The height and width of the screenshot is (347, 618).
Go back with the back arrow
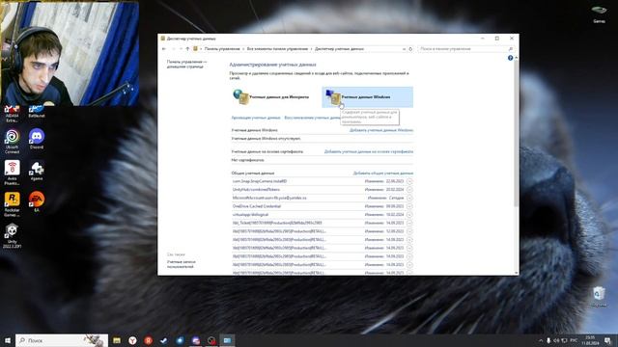pos(164,49)
